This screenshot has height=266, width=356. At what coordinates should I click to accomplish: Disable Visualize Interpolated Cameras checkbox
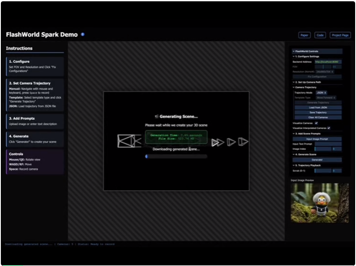329,128
